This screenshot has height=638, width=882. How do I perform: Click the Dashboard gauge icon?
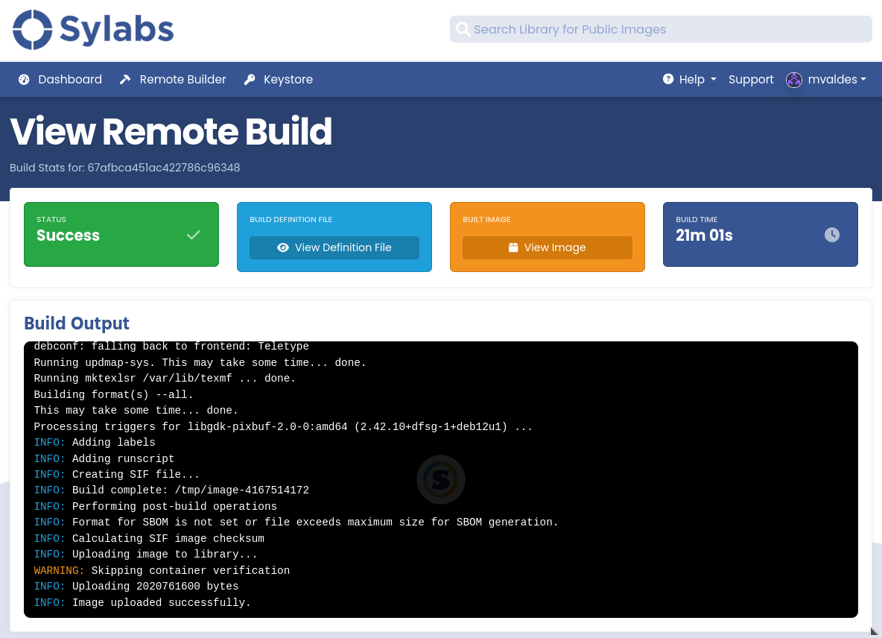click(x=24, y=79)
